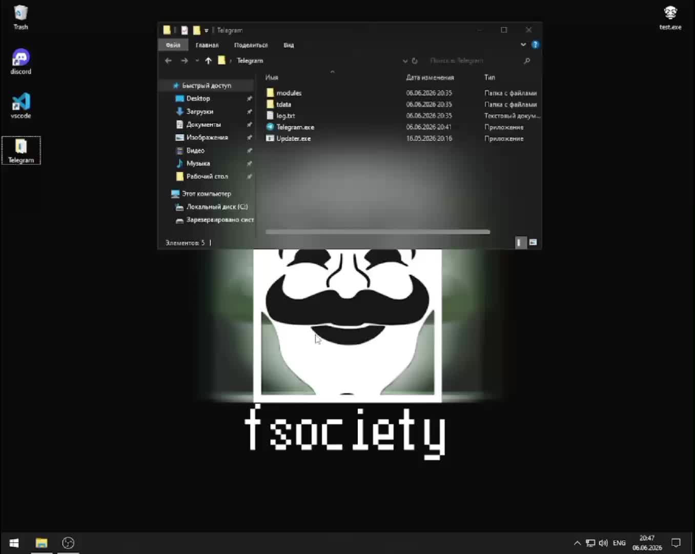Viewport: 695px width, 554px height.
Task: Click the Telegram.exe application icon
Action: (270, 127)
